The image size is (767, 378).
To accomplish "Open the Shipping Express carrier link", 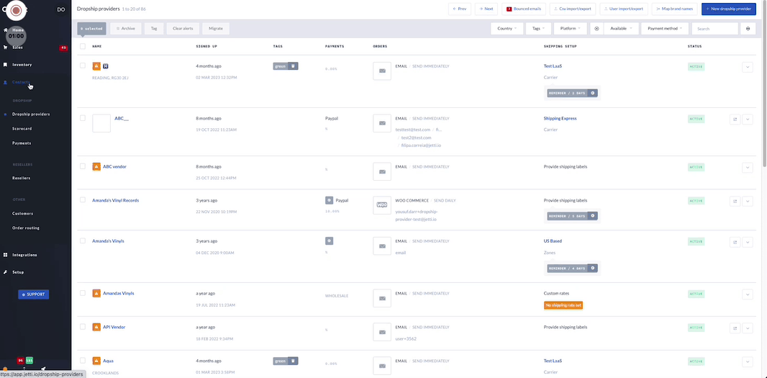I will [560, 119].
